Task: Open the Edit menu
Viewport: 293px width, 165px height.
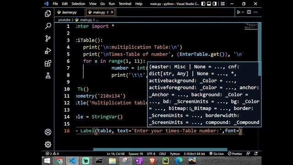Action: (x=65, y=4)
